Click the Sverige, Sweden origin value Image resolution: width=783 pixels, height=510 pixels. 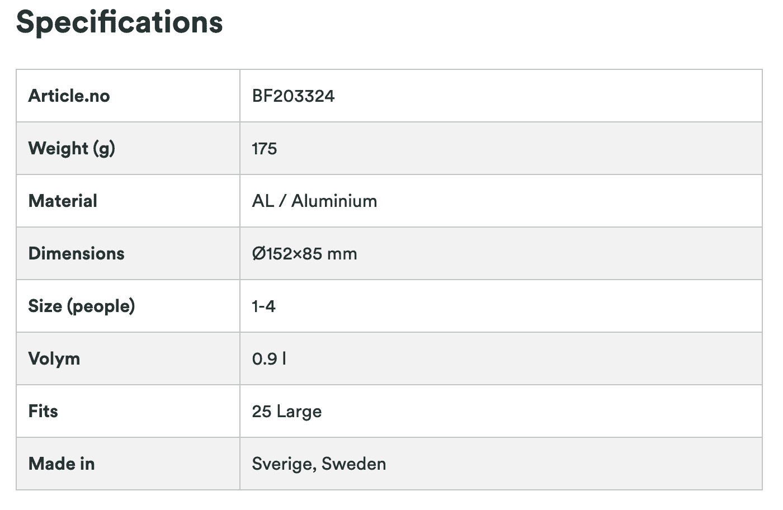319,464
